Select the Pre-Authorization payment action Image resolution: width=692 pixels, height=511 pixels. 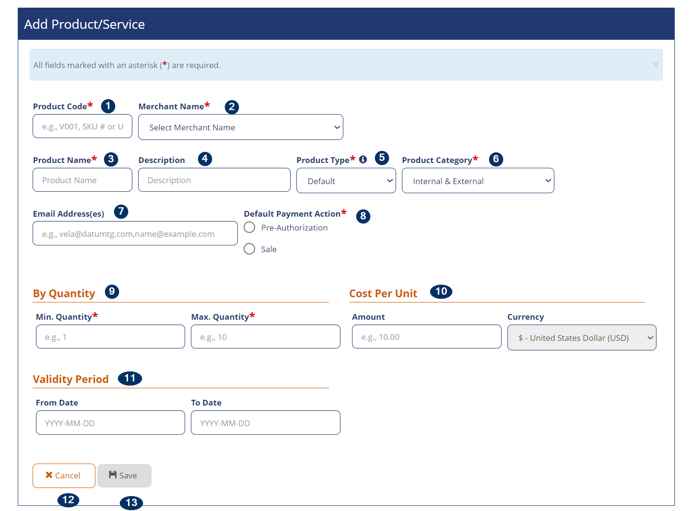(249, 228)
